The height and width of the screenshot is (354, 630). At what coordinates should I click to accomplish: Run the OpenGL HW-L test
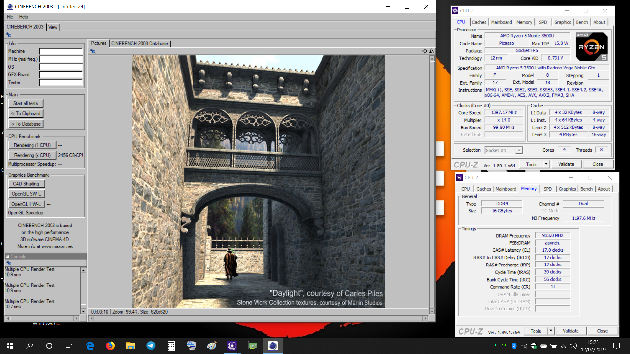(26, 204)
